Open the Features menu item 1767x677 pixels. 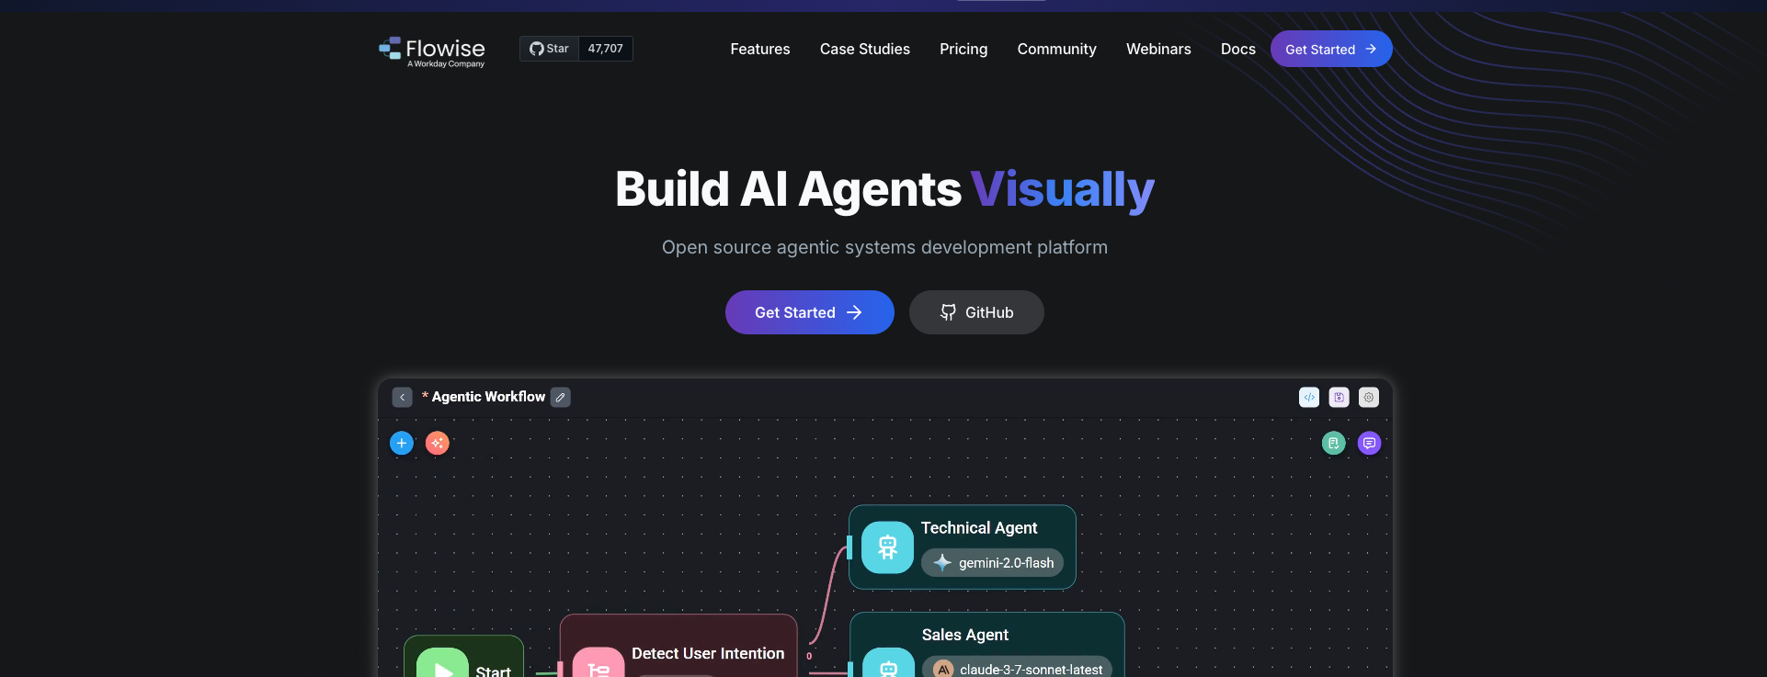pos(760,49)
